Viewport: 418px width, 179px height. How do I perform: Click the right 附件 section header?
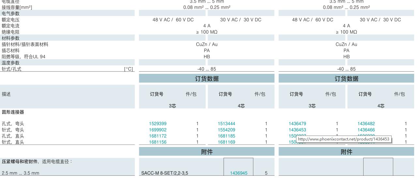coord(346,152)
